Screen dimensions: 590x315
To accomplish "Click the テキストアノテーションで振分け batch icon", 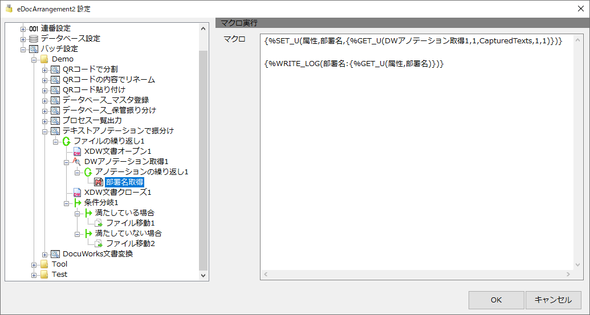I will pyautogui.click(x=55, y=131).
